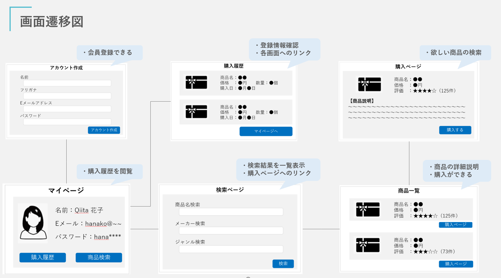Click the 商品検索 button on マイページ
Screen dimensions: 501x278
pos(99,258)
